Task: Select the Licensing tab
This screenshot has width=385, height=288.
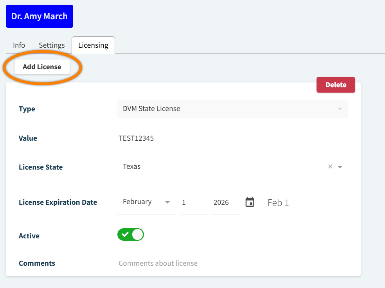Action: pos(93,45)
